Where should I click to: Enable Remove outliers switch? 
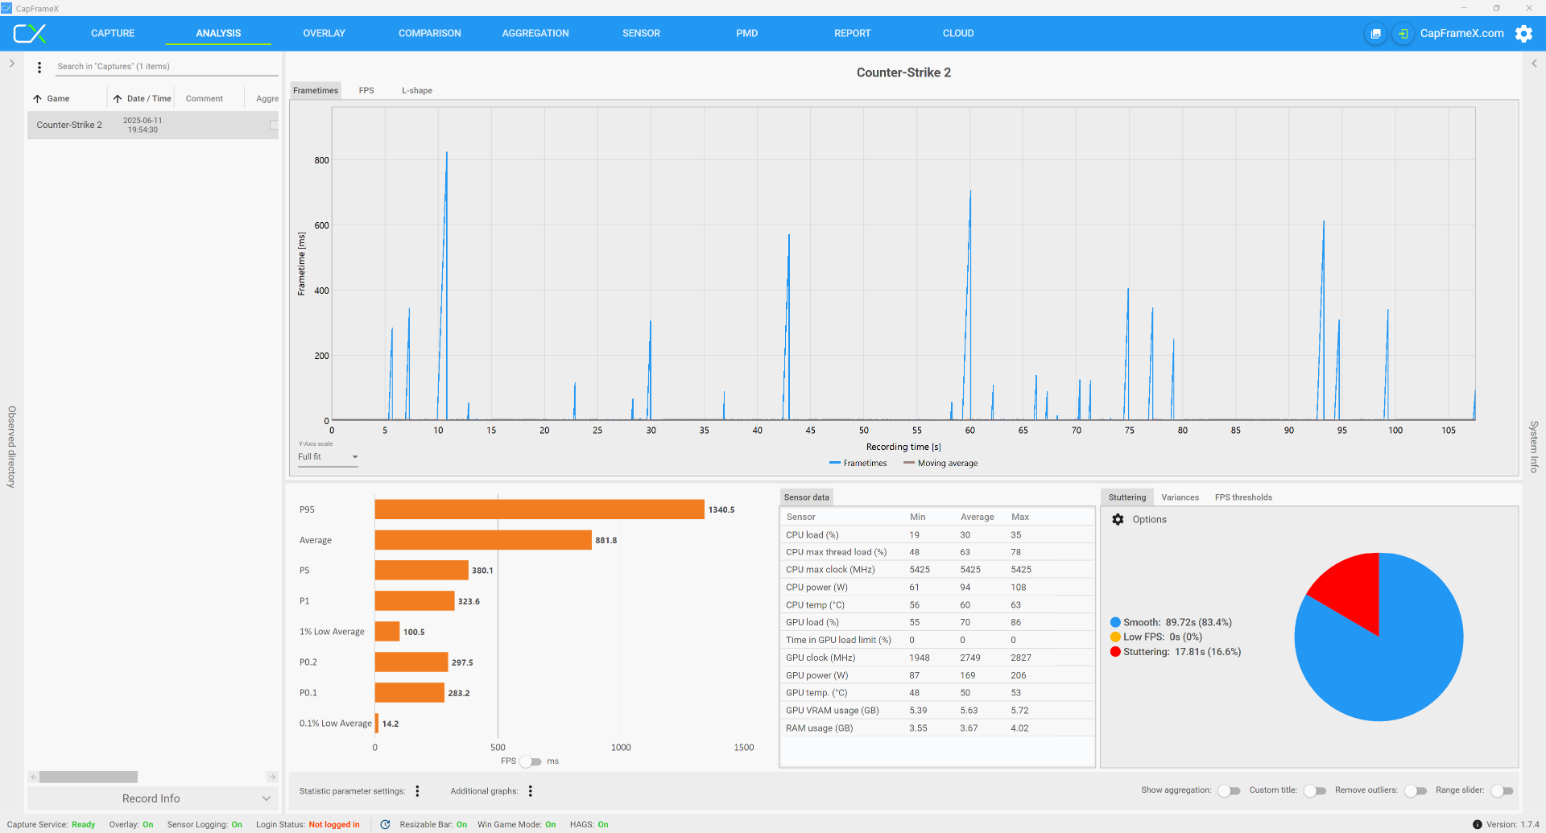[1416, 791]
